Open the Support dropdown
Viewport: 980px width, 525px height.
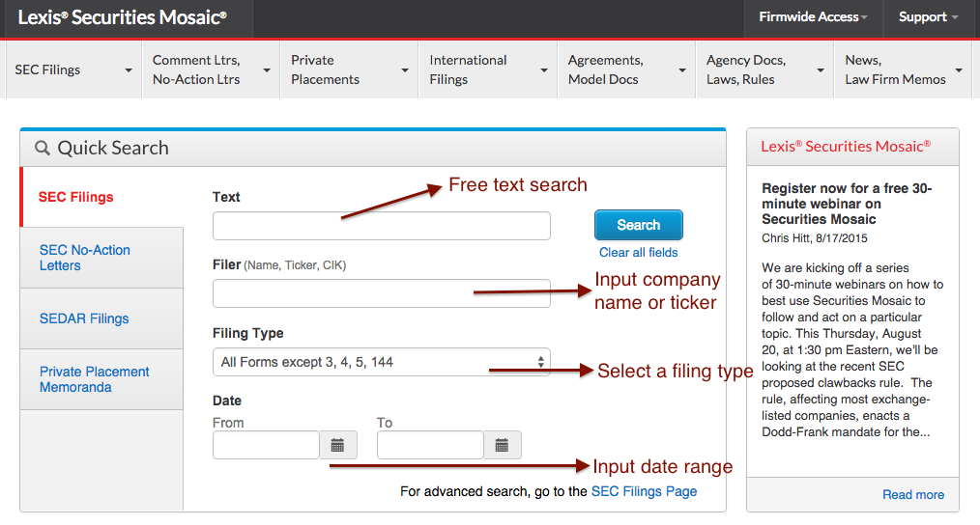(928, 17)
